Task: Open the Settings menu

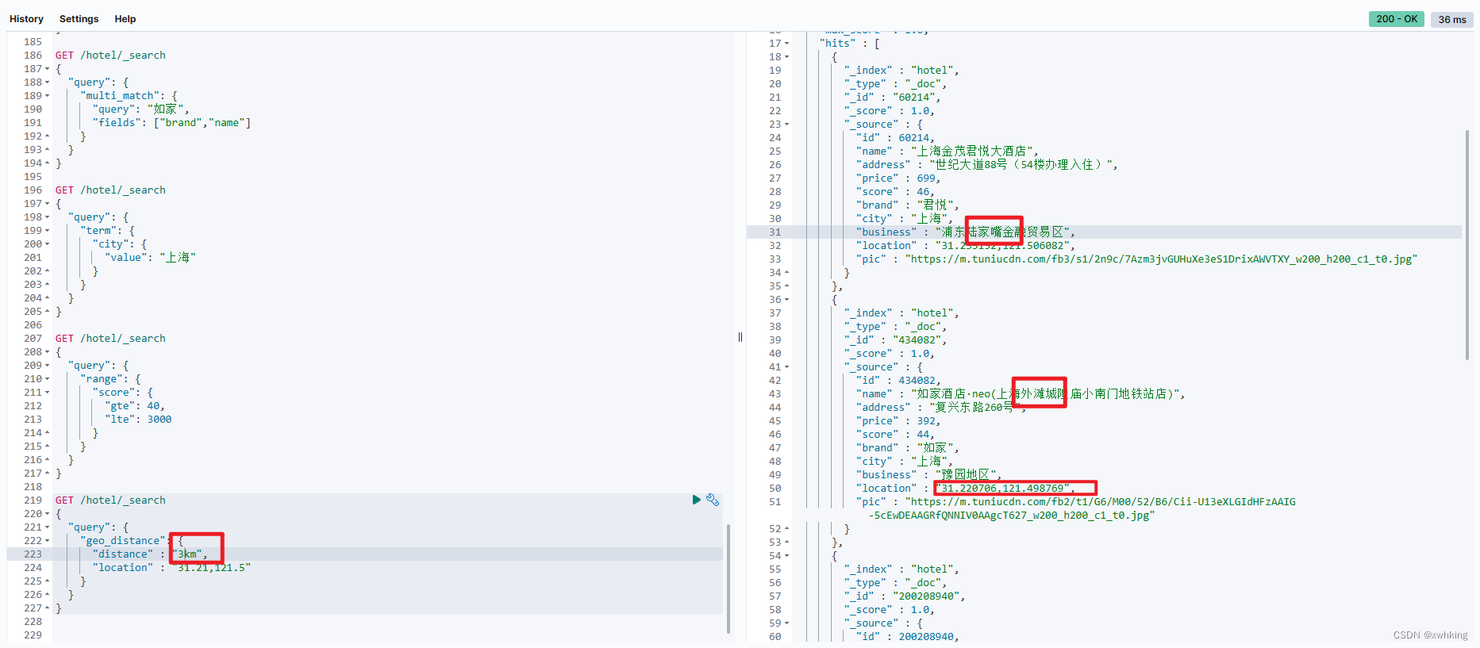Action: [79, 19]
